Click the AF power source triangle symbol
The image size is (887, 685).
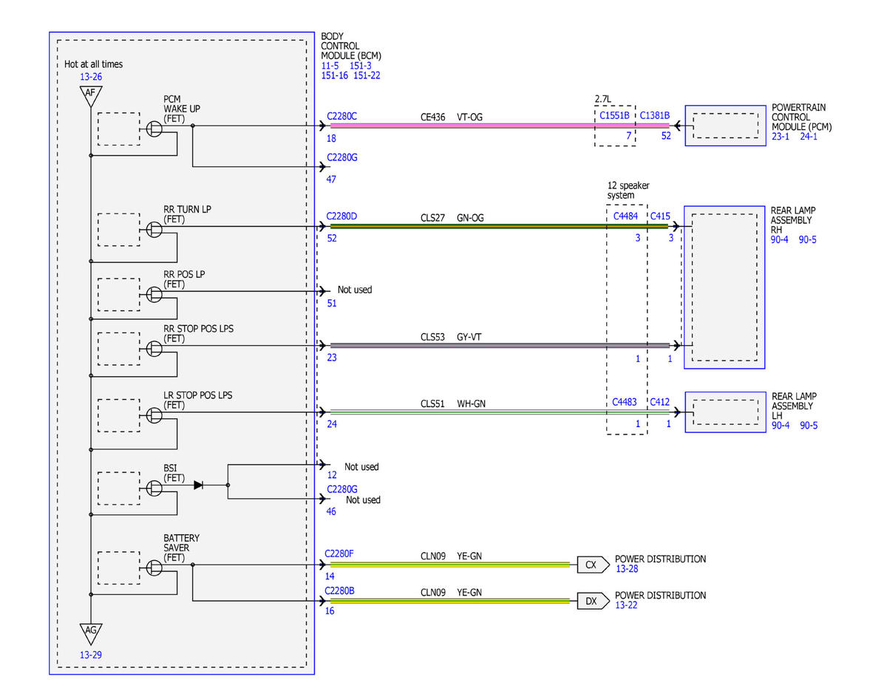(90, 95)
